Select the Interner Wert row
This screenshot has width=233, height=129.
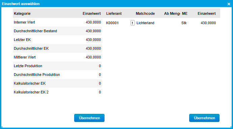coord(57,22)
